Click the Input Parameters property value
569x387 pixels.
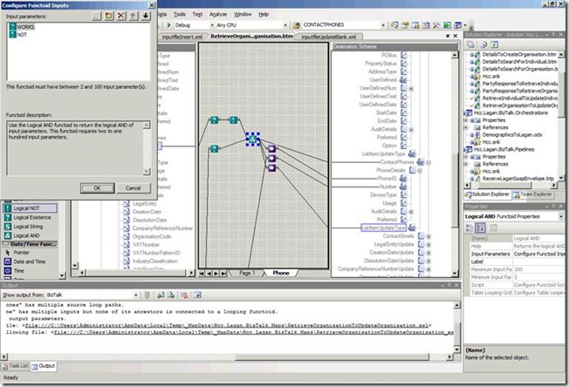click(x=538, y=254)
